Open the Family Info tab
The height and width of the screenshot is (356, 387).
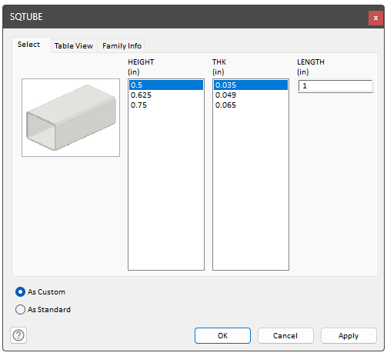pos(122,46)
